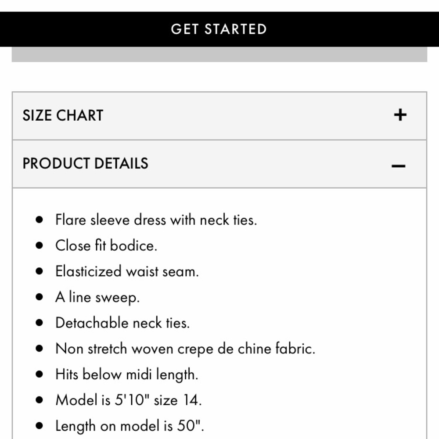Screen dimensions: 439x439
Task: Click the 'Hits below midi length' detail
Action: [x=126, y=374]
